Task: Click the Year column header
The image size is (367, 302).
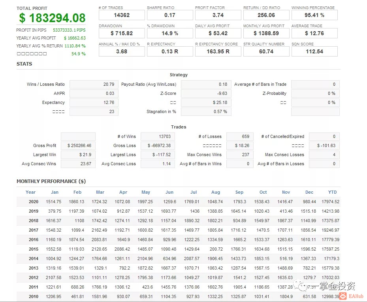Action: click(x=30, y=192)
